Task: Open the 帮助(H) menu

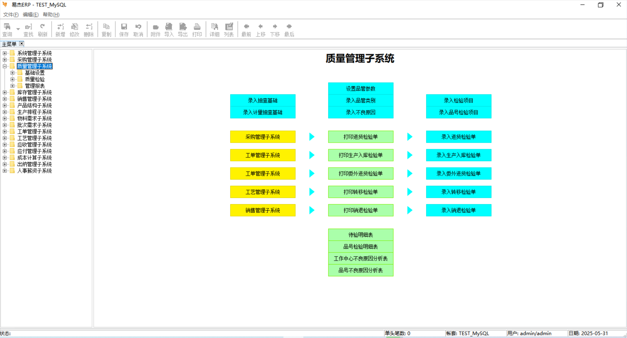Action: 51,15
